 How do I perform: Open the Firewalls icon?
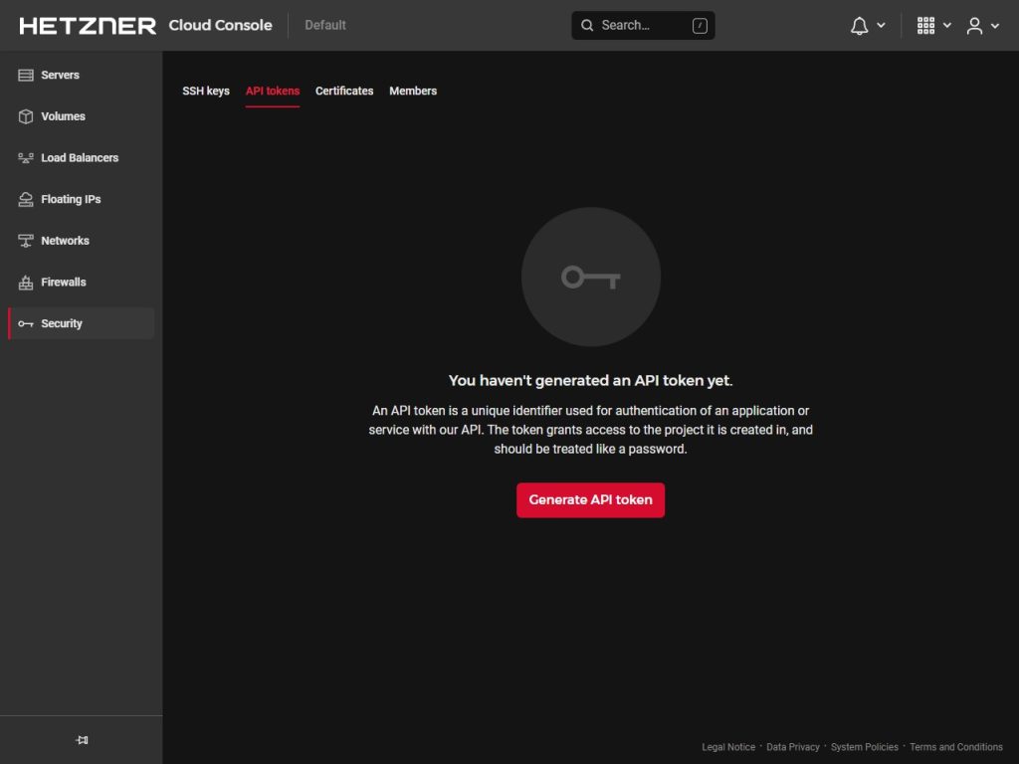pyautogui.click(x=26, y=283)
